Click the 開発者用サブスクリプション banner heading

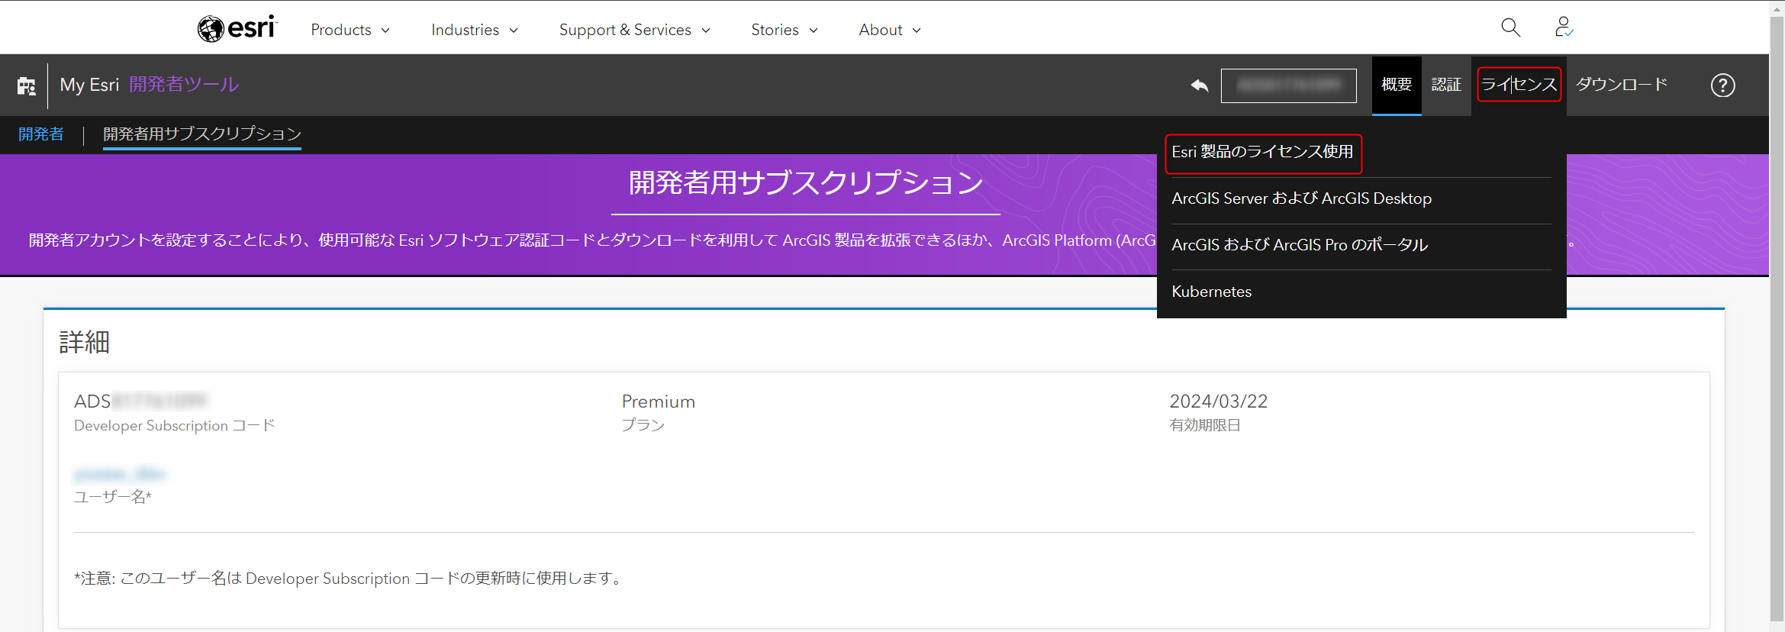tap(806, 183)
